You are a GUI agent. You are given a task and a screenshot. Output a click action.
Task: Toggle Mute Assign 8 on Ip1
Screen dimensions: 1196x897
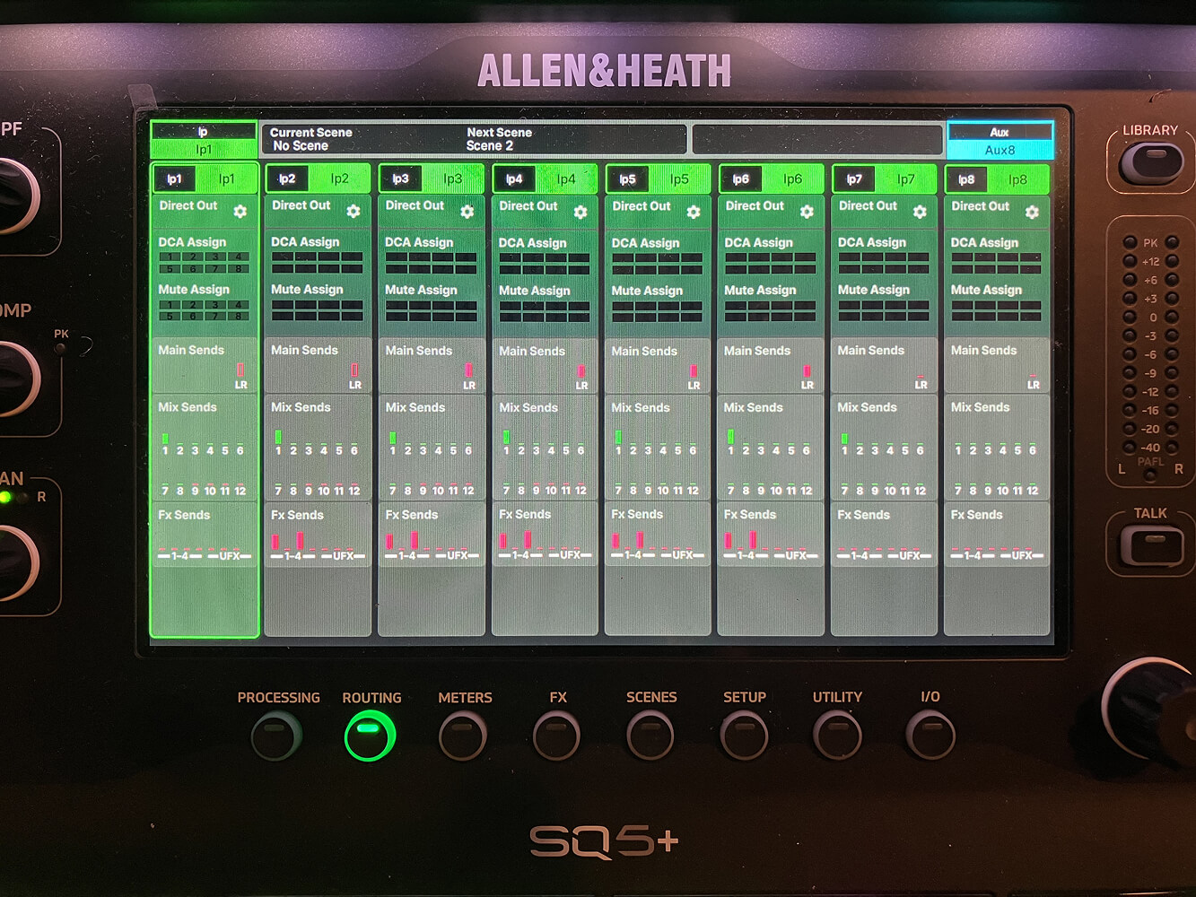click(239, 316)
